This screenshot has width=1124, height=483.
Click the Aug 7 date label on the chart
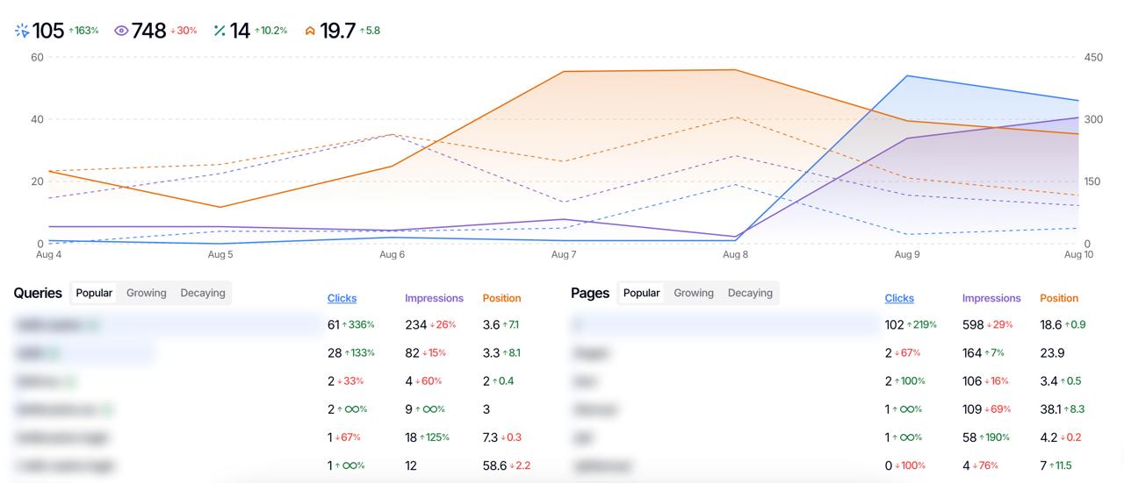pos(564,255)
